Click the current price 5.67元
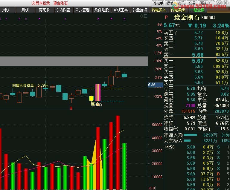230x190 pixels. 171,25
